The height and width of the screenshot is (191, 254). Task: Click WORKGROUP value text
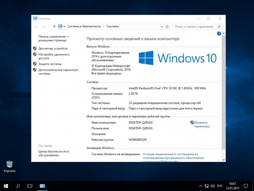(137, 139)
